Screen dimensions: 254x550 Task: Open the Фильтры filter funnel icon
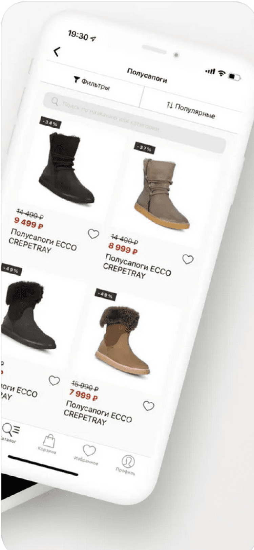click(77, 80)
